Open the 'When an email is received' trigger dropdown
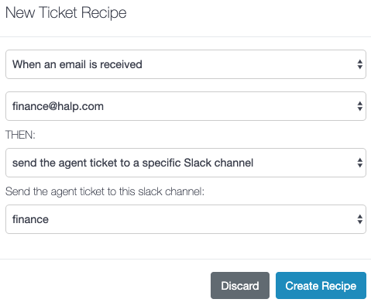 coord(186,64)
